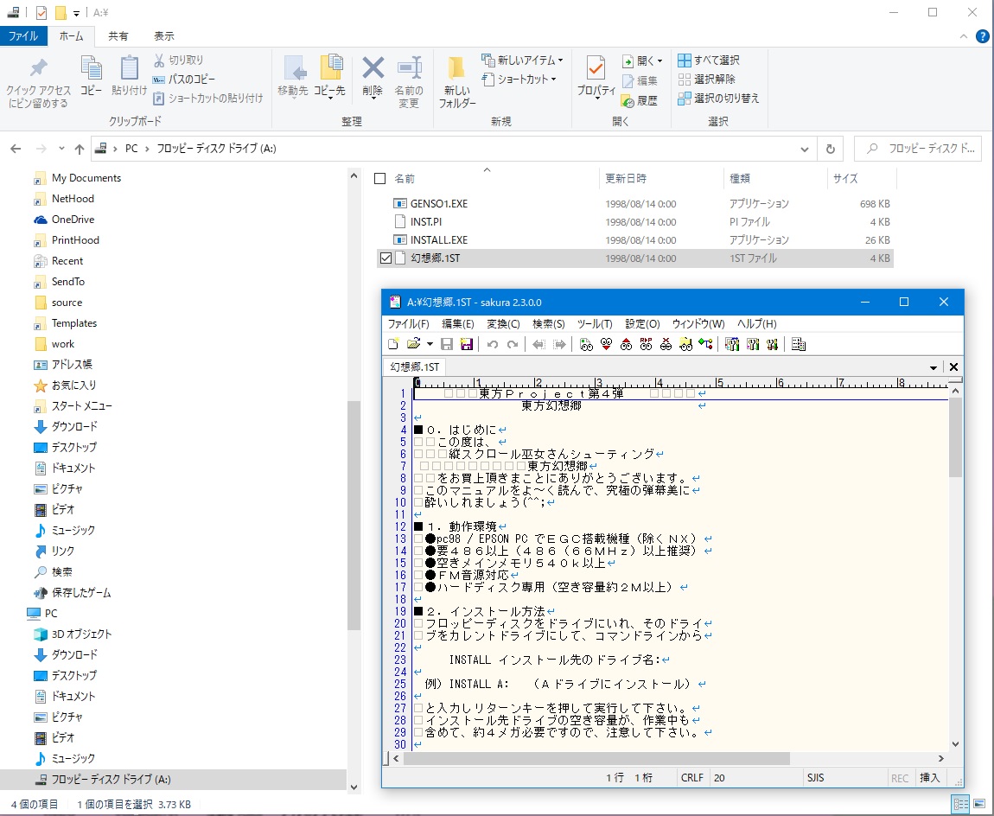Redo edit in sakura editor
994x816 pixels.
513,344
